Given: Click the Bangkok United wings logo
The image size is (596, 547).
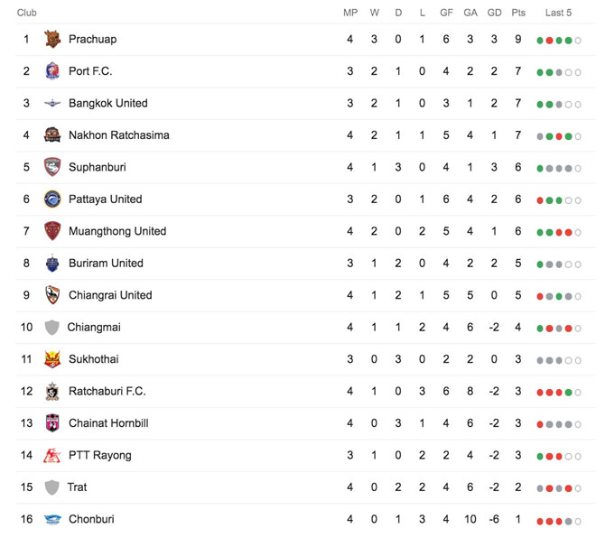Looking at the screenshot, I should pyautogui.click(x=52, y=104).
